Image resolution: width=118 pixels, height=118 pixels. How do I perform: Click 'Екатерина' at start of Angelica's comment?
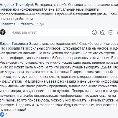tap(43, 5)
